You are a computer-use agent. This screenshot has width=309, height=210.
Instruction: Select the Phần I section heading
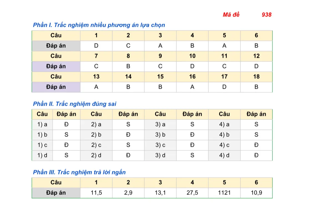tap(99, 25)
